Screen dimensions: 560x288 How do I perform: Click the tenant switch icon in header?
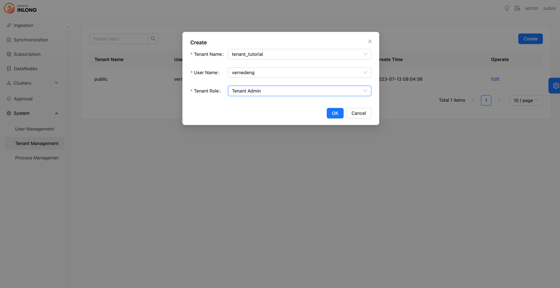tap(517, 8)
